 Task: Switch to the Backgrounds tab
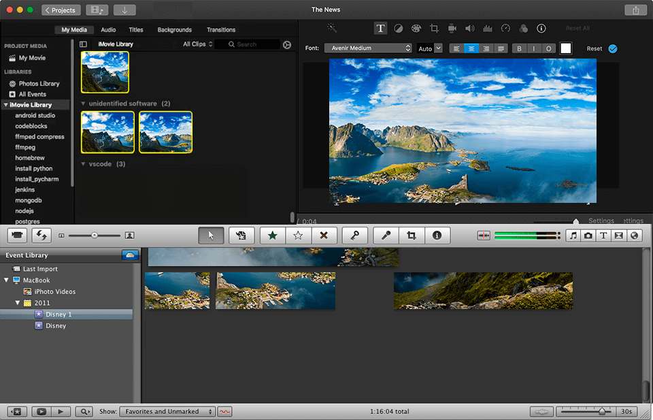pos(174,29)
